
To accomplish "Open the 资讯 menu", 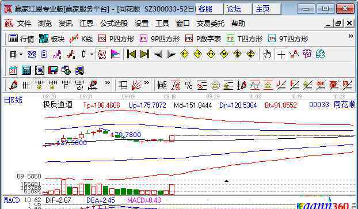I will (66, 23).
